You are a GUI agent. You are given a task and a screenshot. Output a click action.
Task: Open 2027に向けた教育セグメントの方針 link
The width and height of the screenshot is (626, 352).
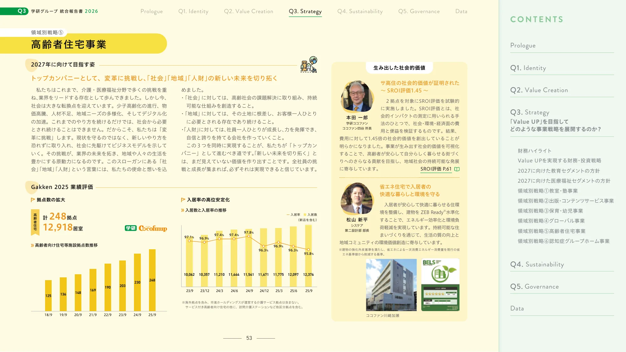pyautogui.click(x=559, y=171)
